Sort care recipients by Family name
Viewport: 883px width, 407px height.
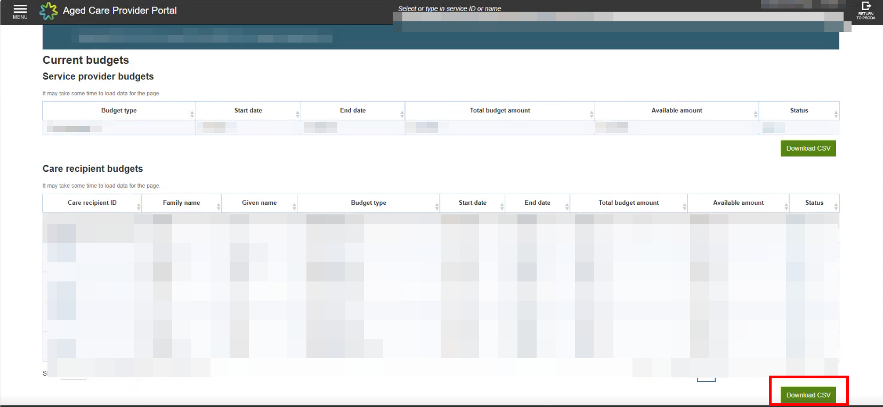pos(181,203)
